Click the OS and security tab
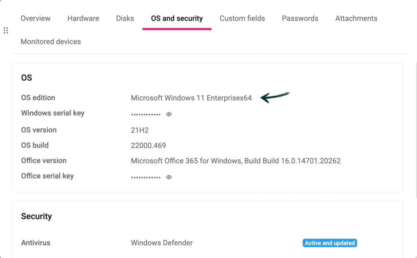The height and width of the screenshot is (258, 417). (x=176, y=18)
